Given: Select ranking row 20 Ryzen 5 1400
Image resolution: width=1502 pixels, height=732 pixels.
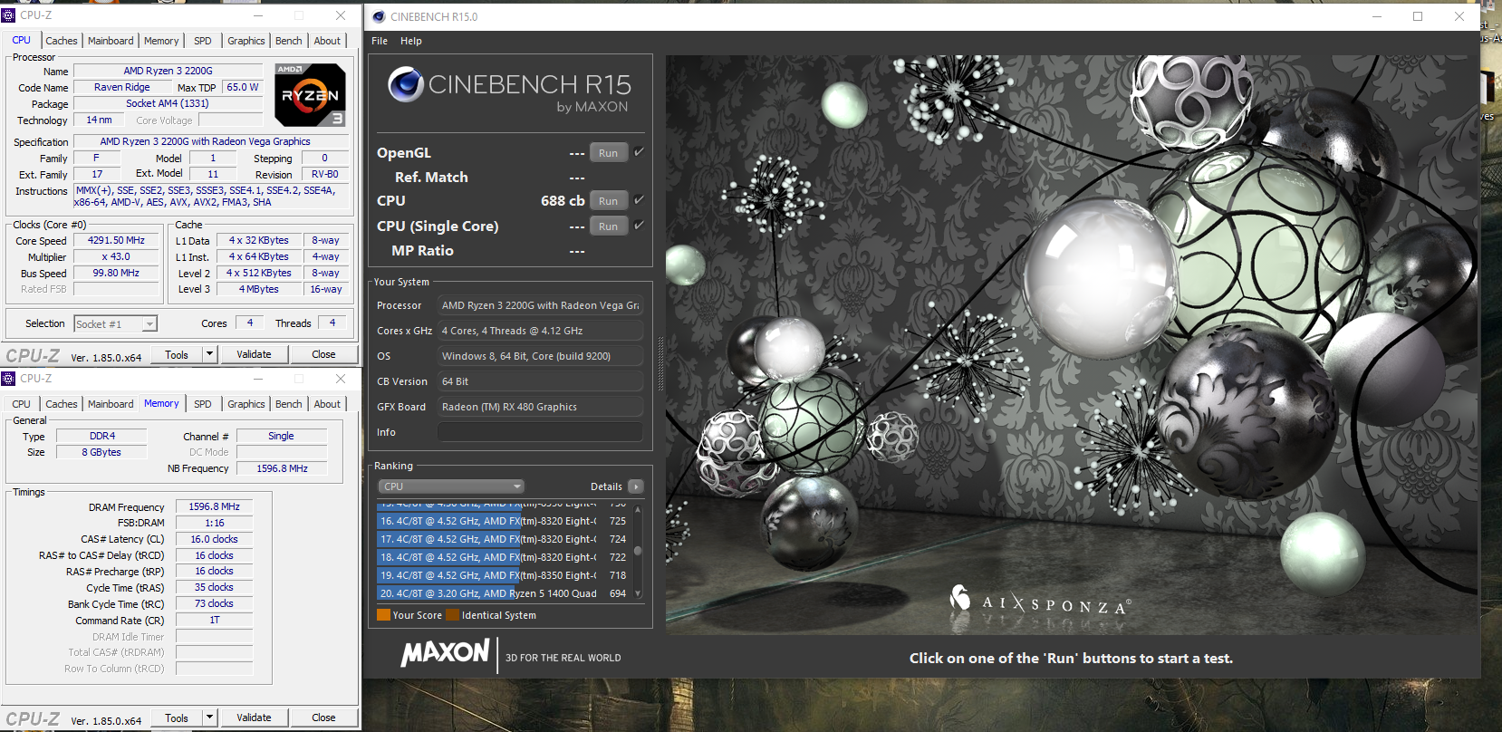Looking at the screenshot, I should click(504, 593).
